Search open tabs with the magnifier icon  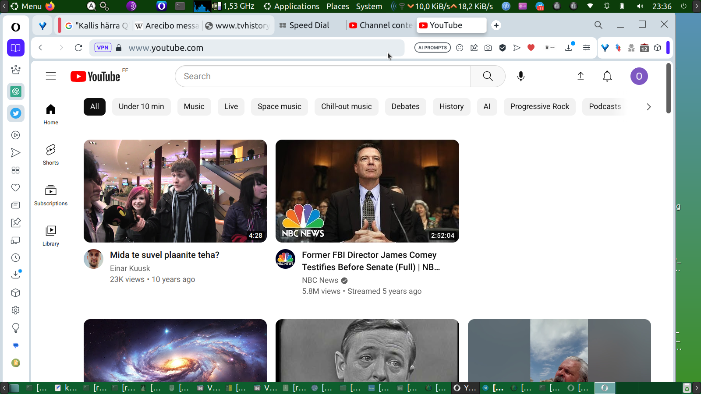click(x=598, y=25)
